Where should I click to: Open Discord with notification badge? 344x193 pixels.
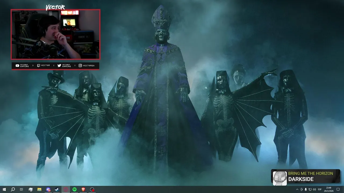[48, 190]
